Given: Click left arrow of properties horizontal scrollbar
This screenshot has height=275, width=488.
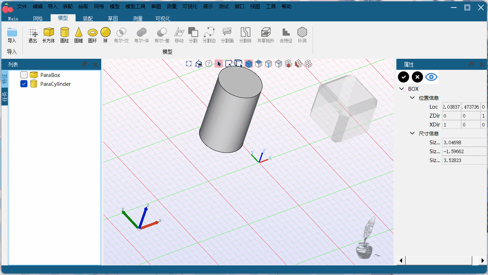Looking at the screenshot, I should [x=401, y=260].
